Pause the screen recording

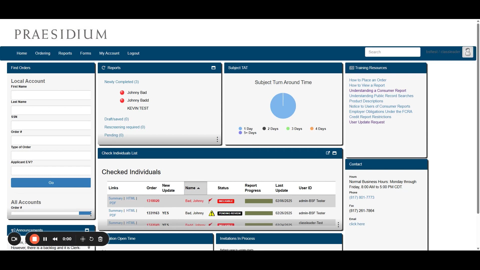pos(45,239)
